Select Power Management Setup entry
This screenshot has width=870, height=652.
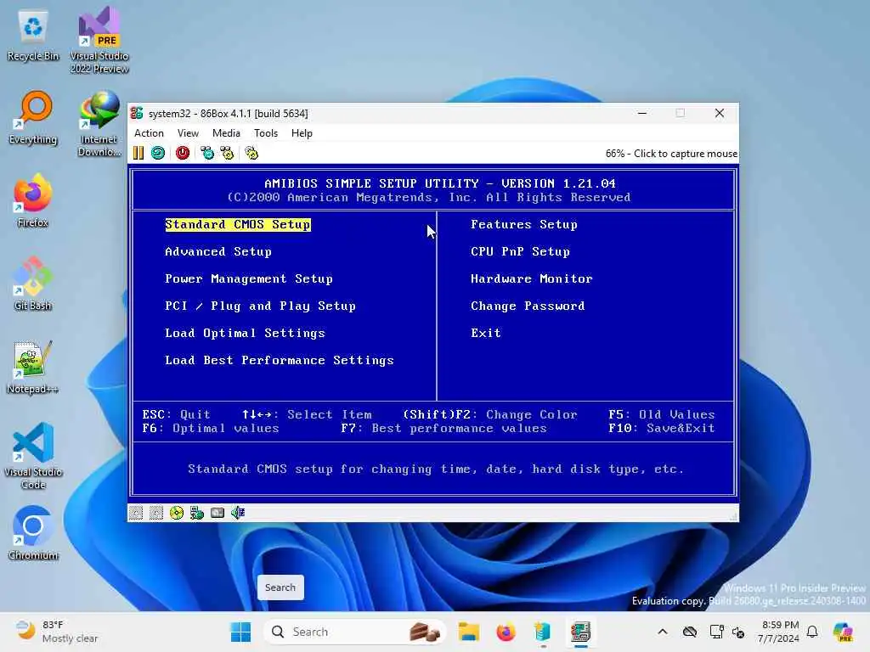[249, 278]
